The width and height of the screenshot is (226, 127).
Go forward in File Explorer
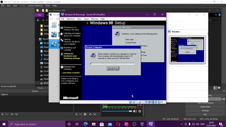(43, 20)
